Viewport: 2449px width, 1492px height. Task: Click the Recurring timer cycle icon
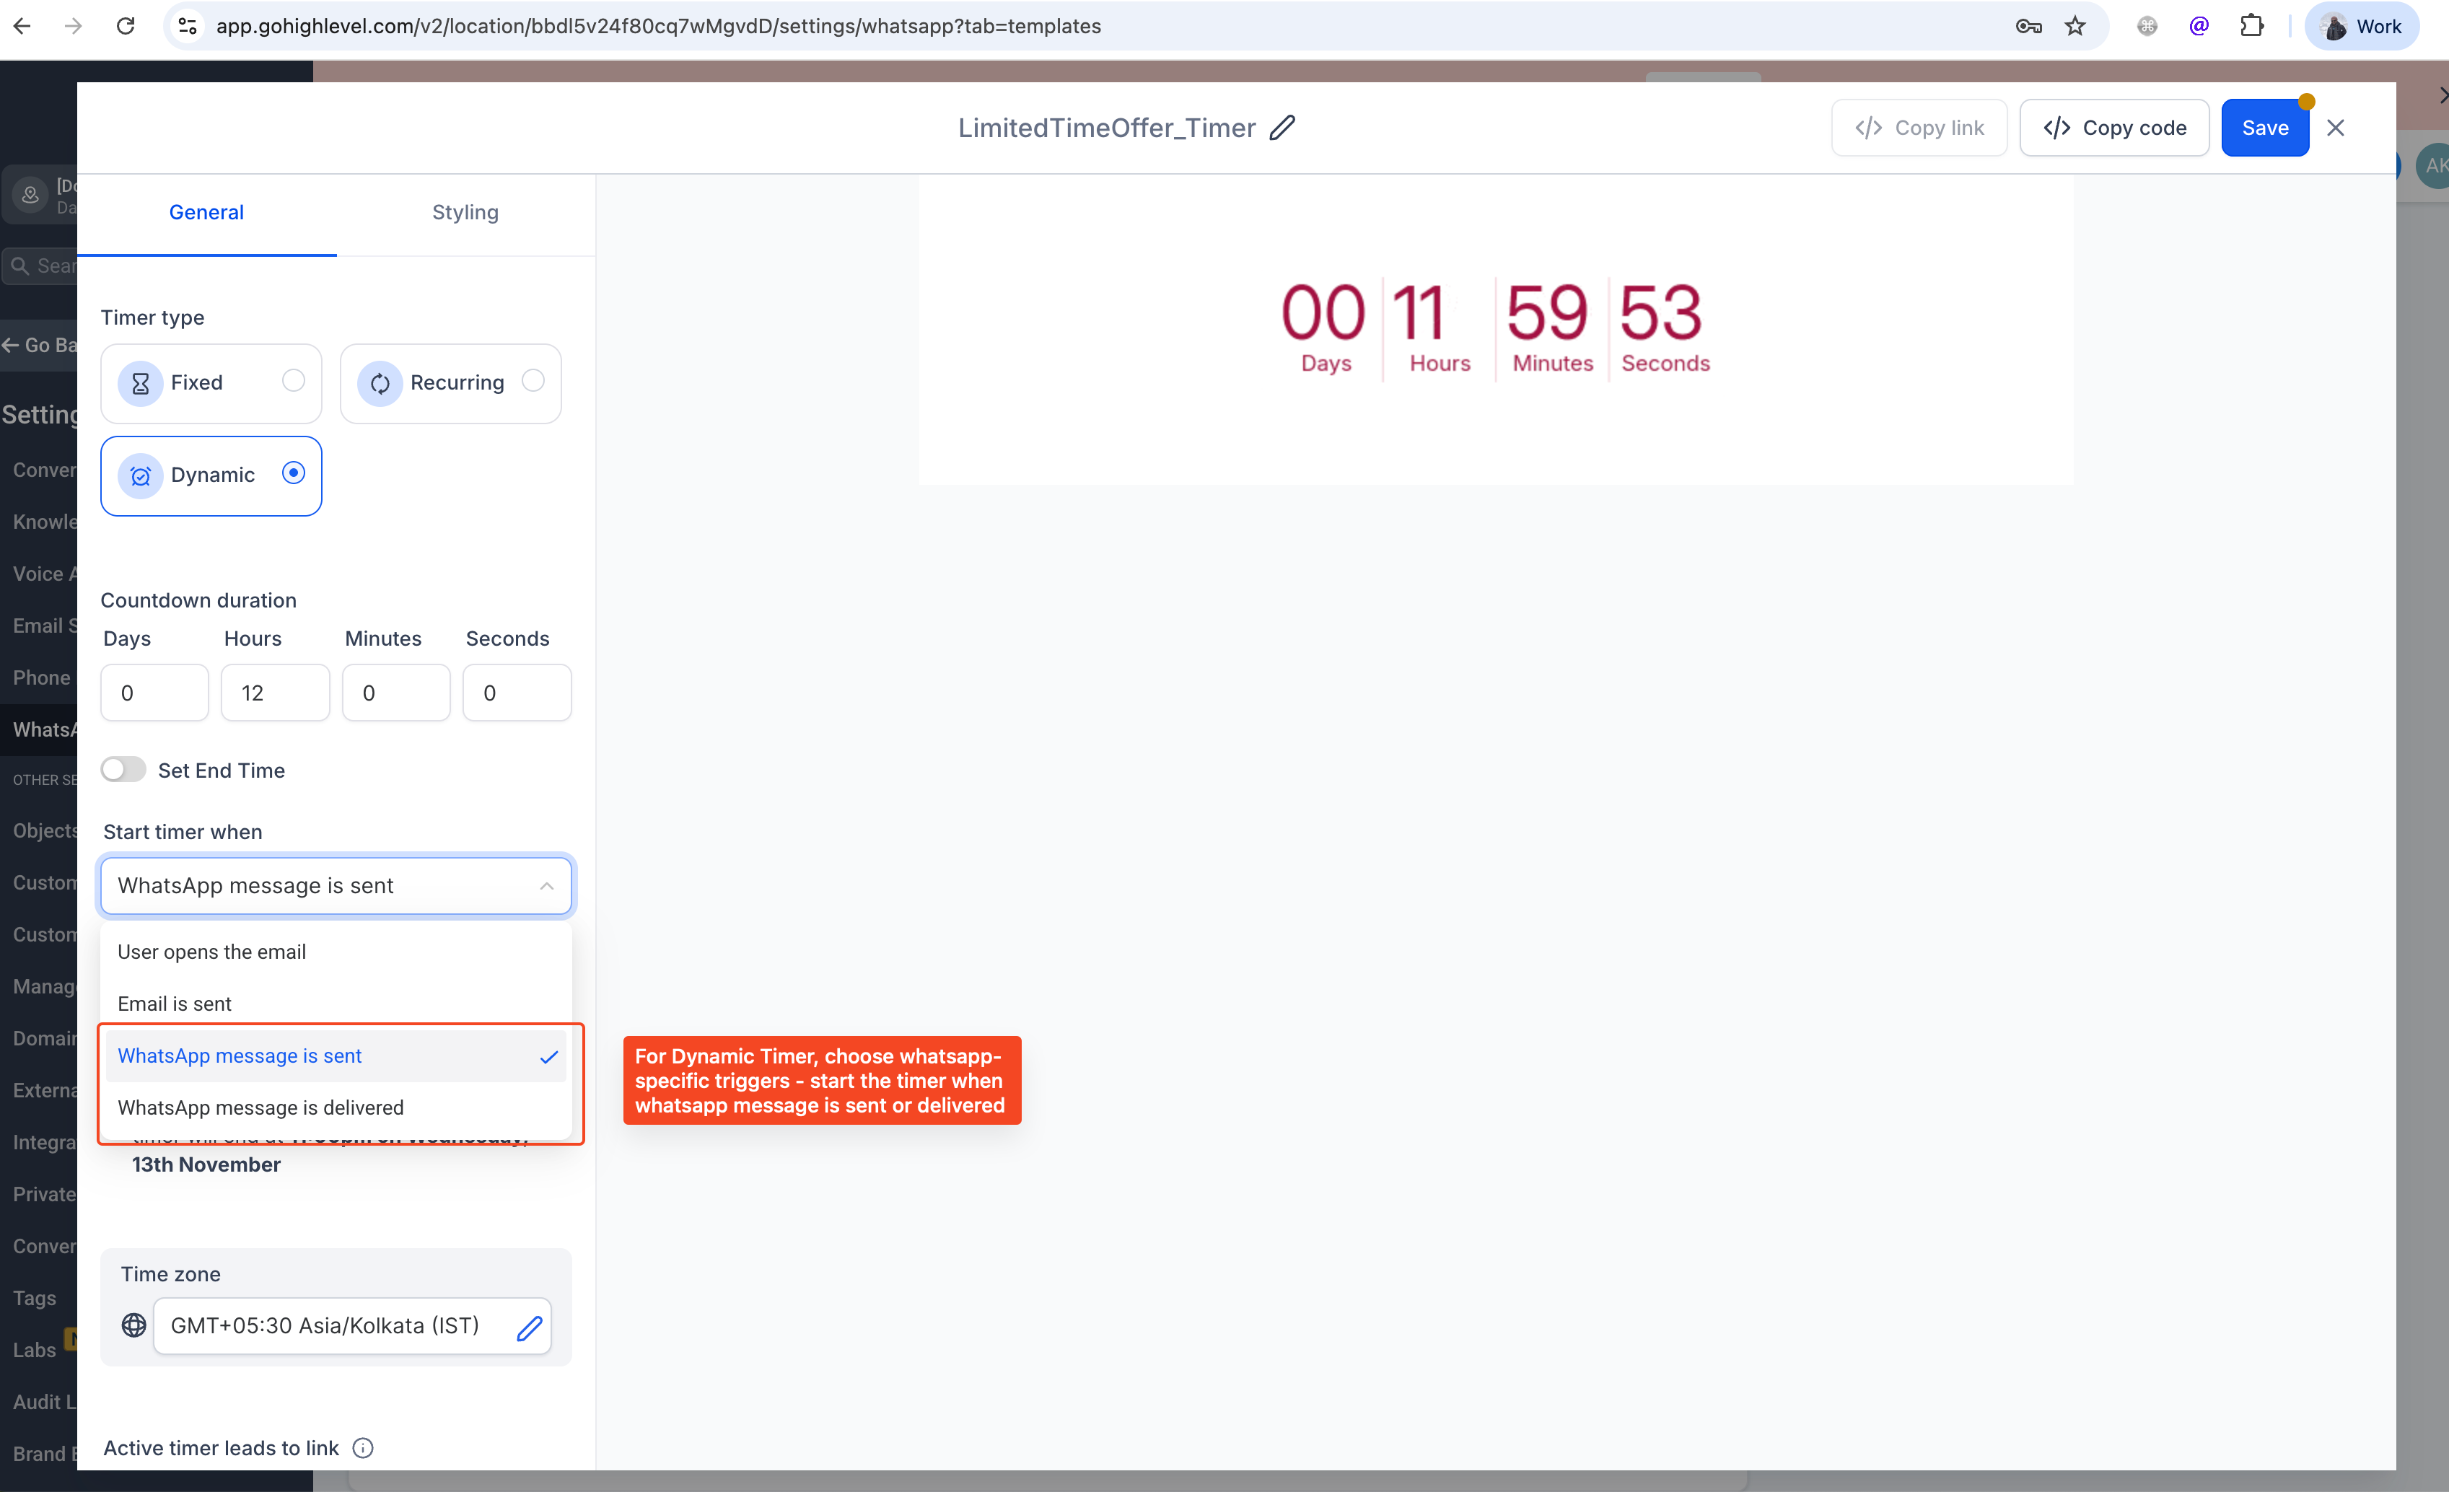coord(380,382)
